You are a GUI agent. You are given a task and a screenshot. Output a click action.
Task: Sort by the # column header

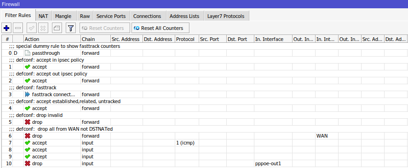click(7, 39)
